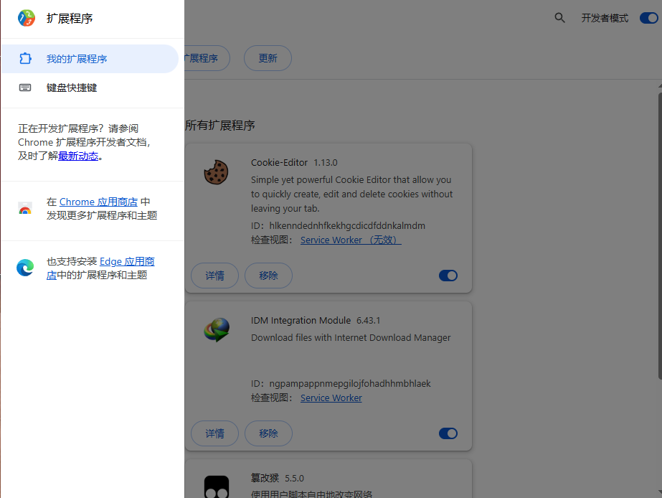Viewport: 662px width, 498px height.
Task: Click the extensions logo icon in sidebar header
Action: pyautogui.click(x=26, y=18)
